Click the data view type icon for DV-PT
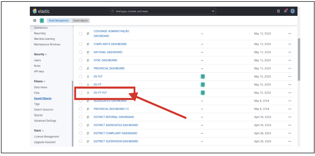Screen dimensions: 315x156 pyautogui.click(x=88, y=84)
